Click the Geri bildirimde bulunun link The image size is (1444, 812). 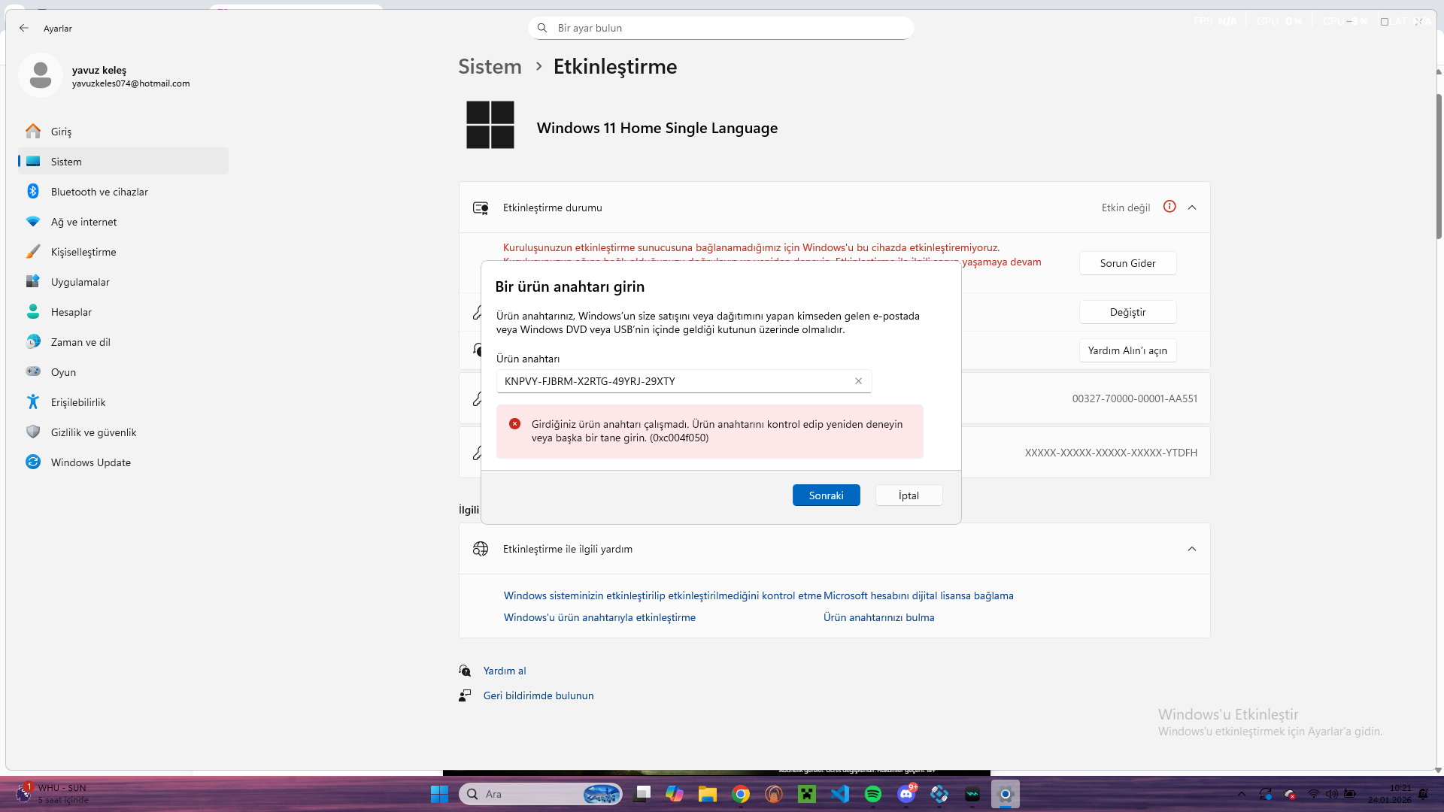[538, 695]
